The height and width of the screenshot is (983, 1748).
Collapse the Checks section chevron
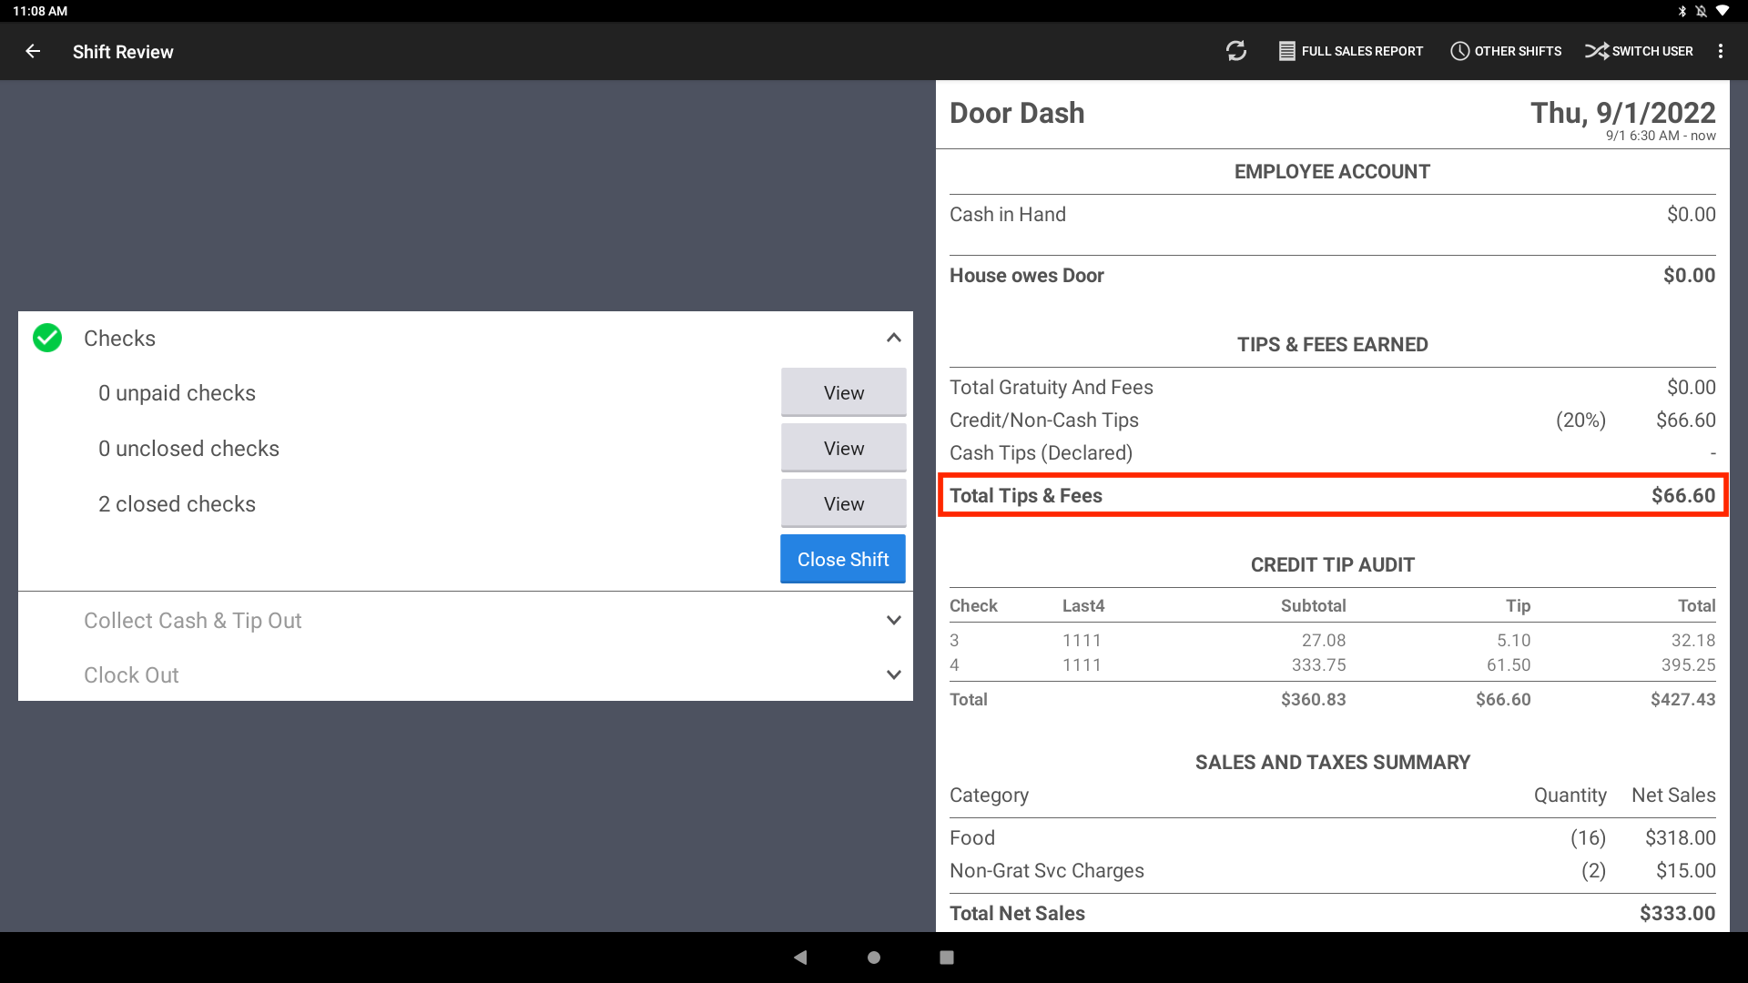coord(893,338)
